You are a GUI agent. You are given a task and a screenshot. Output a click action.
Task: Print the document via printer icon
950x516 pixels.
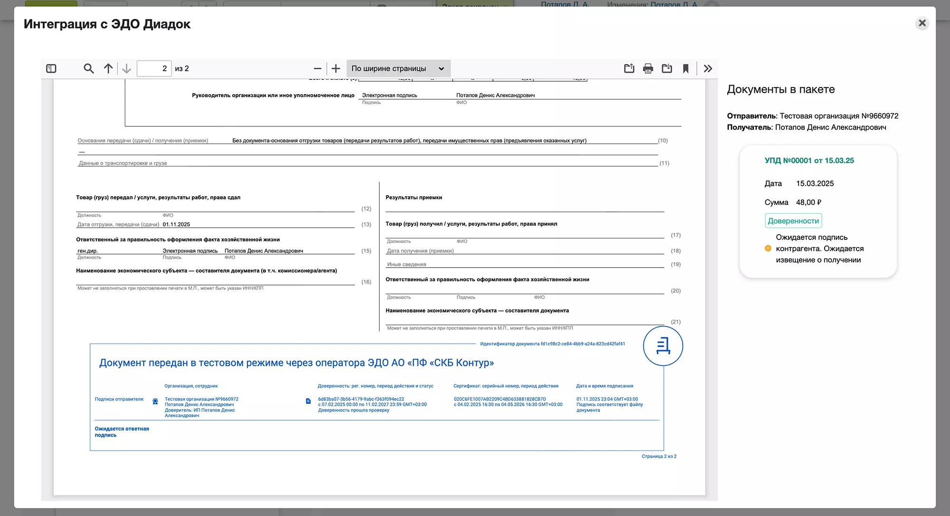648,68
